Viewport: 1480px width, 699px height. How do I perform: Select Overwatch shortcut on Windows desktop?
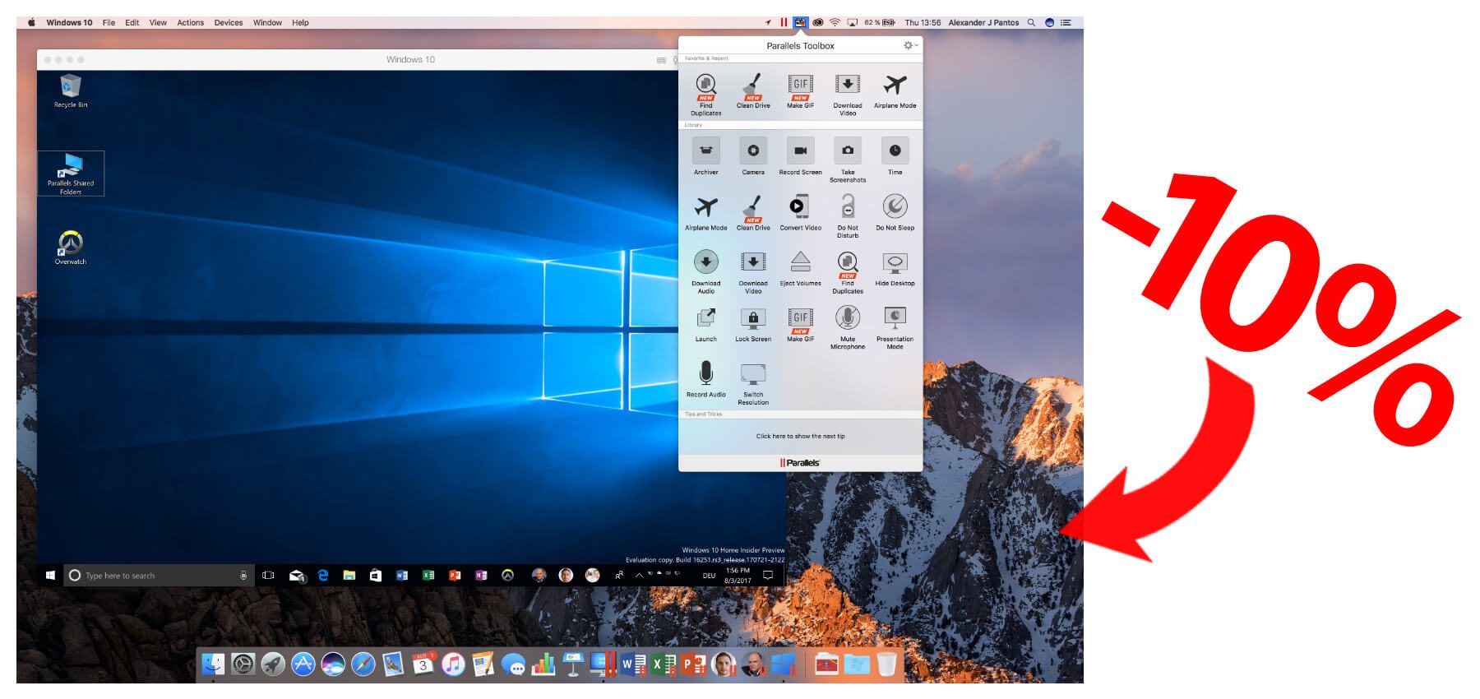pos(71,248)
